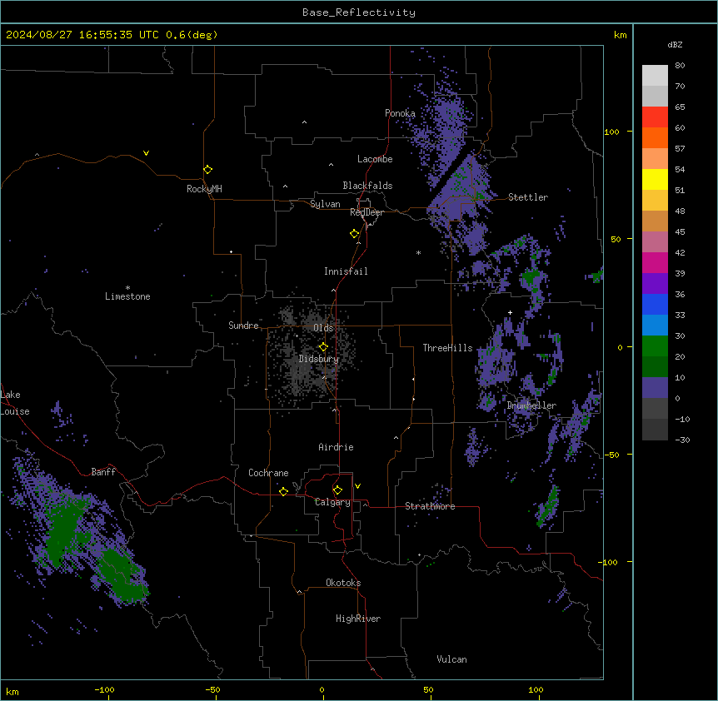Click the HighRiver label
The image size is (718, 701).
[358, 619]
